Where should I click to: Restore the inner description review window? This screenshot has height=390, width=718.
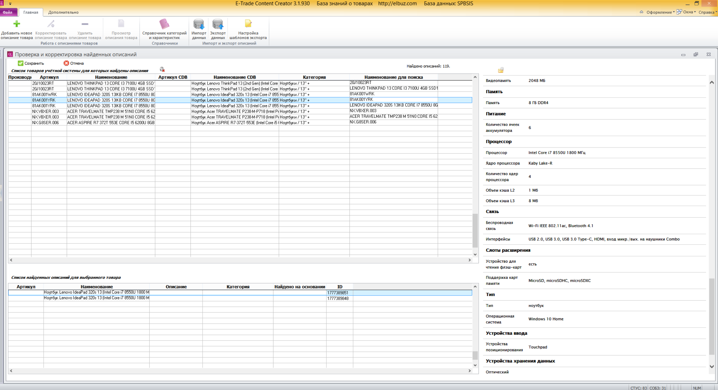coord(696,54)
